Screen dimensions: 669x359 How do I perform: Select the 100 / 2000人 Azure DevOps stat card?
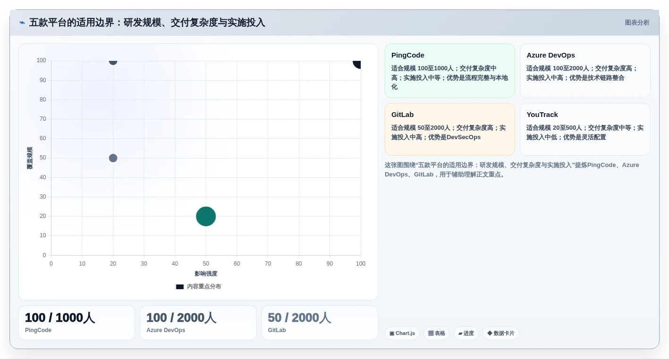tap(198, 323)
